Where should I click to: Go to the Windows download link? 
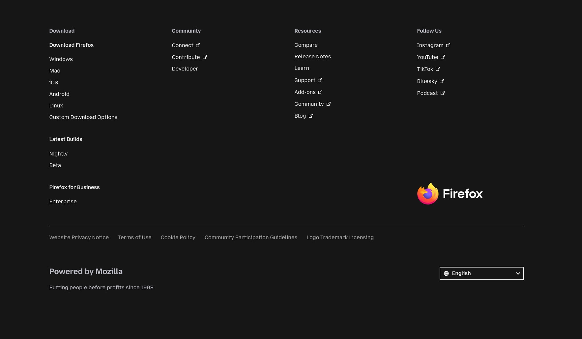tap(61, 59)
